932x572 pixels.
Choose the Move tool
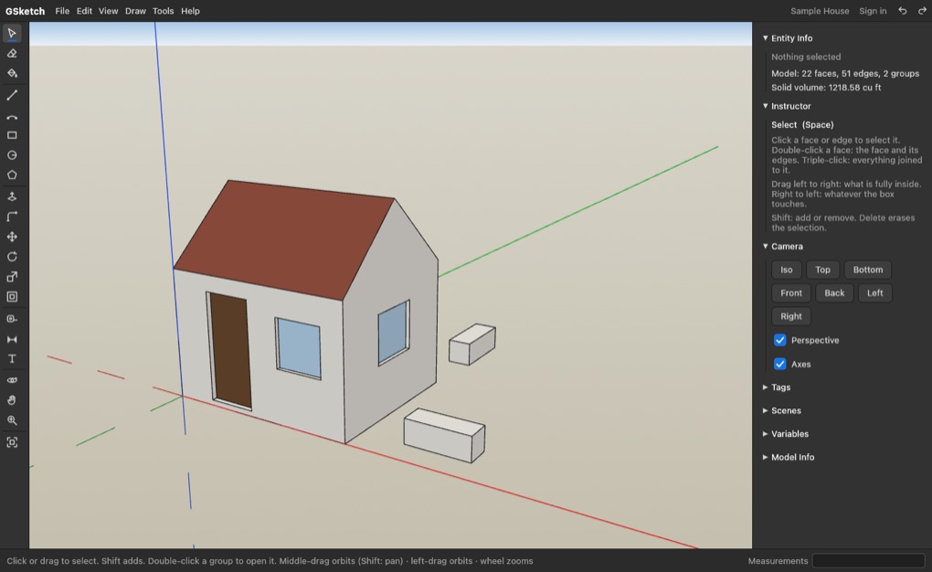[x=12, y=237]
